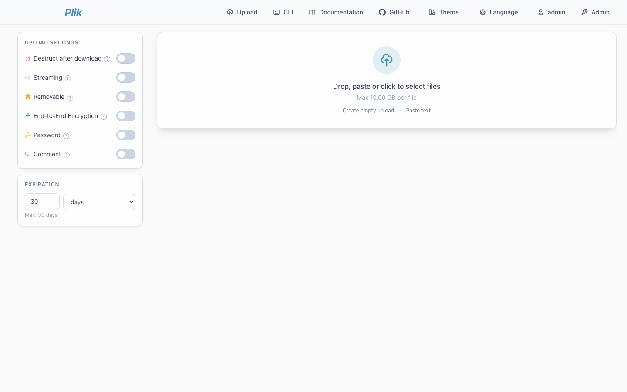The image size is (627, 392).
Task: Enable the Removable toggle
Action: tap(126, 97)
